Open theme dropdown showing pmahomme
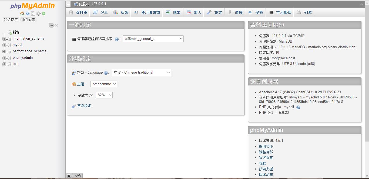 pos(104,84)
